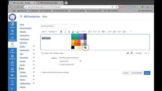Click the background highlight color icon
162x91 pixels.
pyautogui.click(x=78, y=32)
